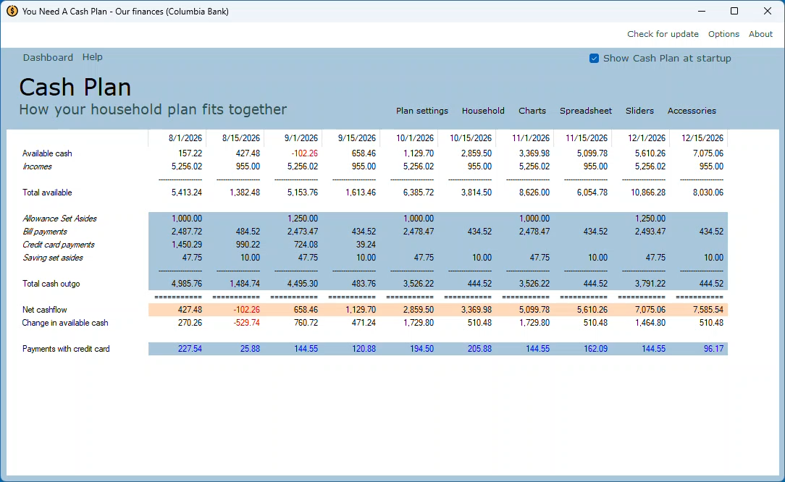Screen dimensions: 785x482
Task: Switch to the Household section
Action: (483, 111)
